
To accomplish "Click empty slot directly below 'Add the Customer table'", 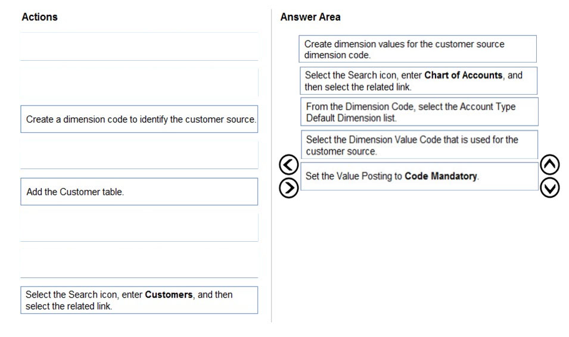I will click(139, 228).
